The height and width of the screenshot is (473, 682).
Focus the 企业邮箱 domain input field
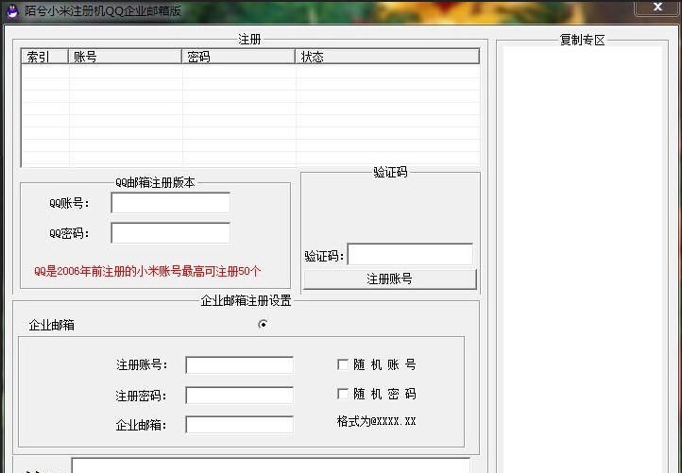[239, 424]
